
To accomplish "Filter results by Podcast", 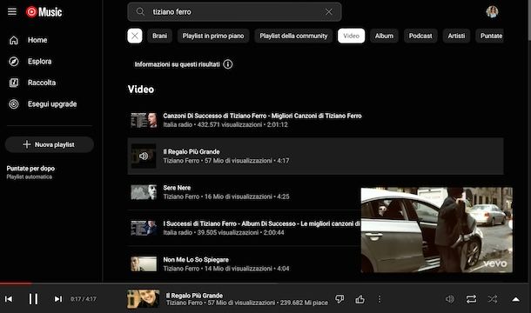I will [420, 36].
